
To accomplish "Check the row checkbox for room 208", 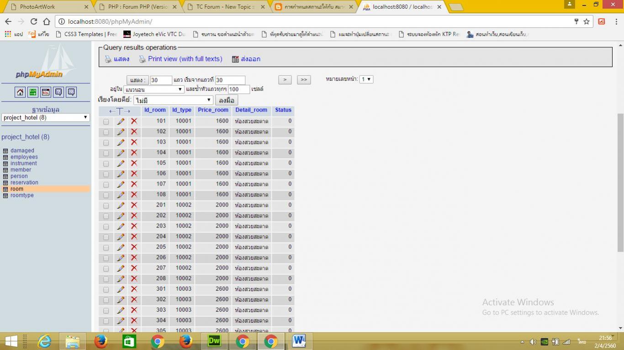I will [106, 279].
